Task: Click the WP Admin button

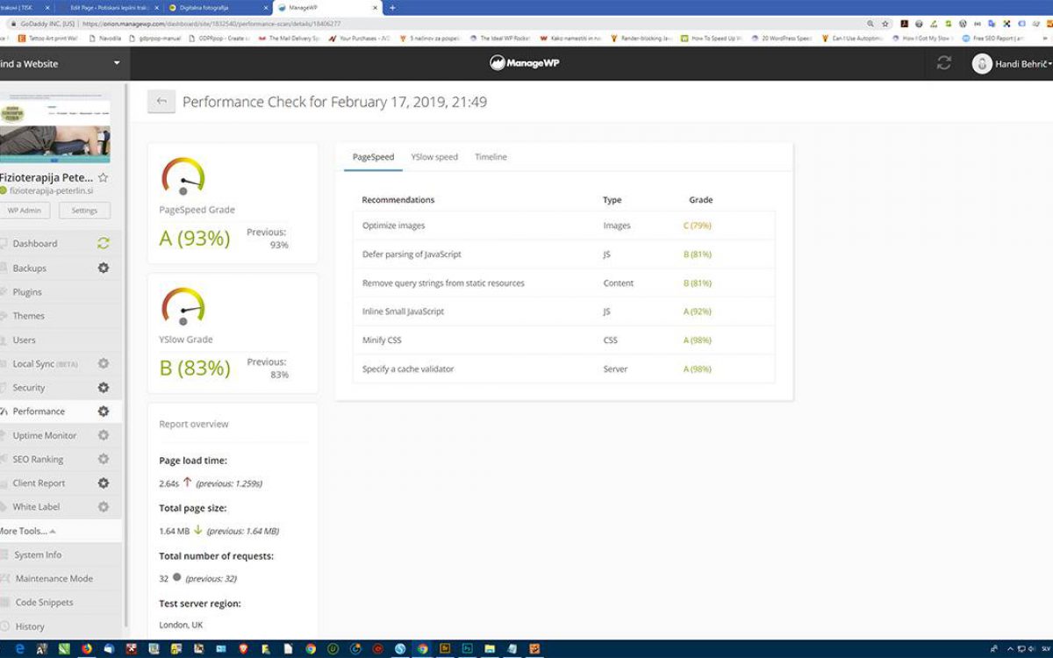Action: point(25,211)
